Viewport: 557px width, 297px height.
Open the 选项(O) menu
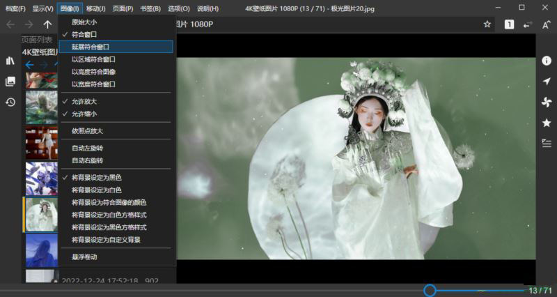coord(179,8)
